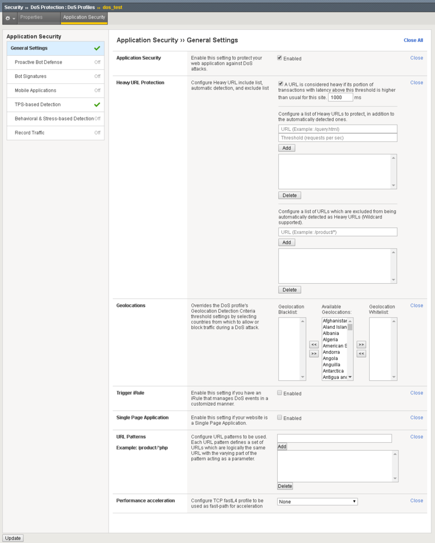Move country to Geolocation Blacklist with << button
Viewport: 435px width, 543px height.
tap(314, 345)
